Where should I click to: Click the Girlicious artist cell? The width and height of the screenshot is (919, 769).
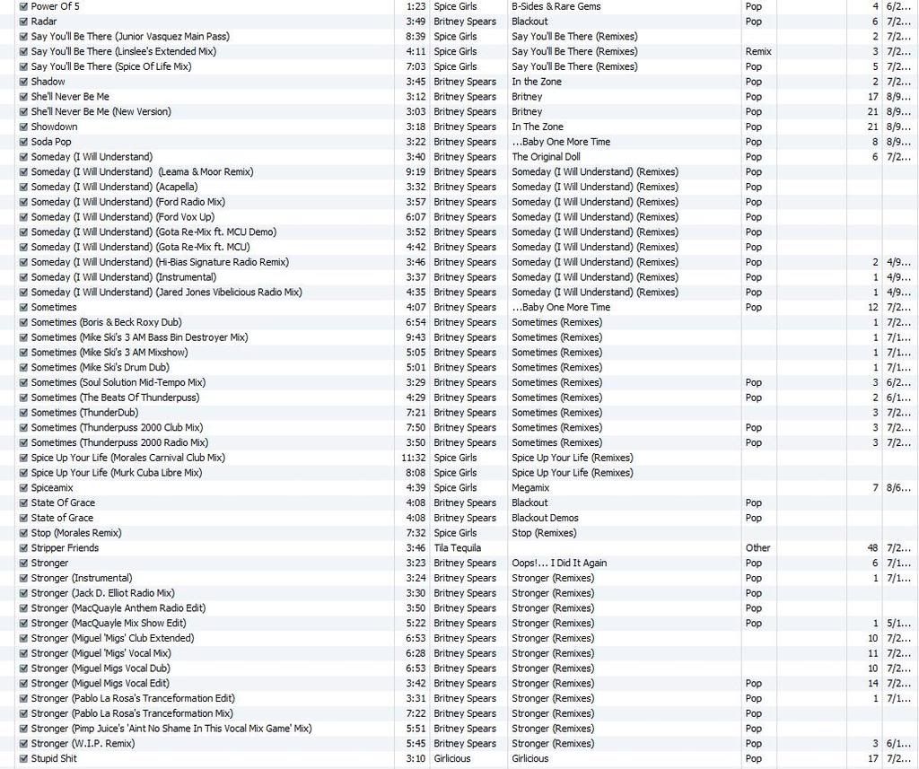[x=455, y=759]
